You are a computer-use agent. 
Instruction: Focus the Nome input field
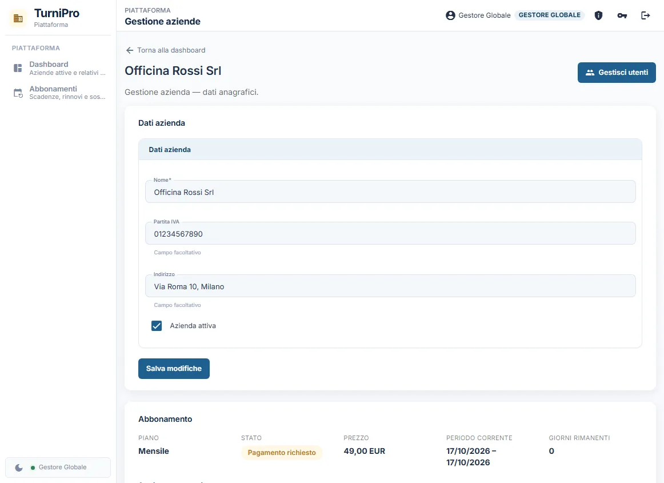click(390, 192)
